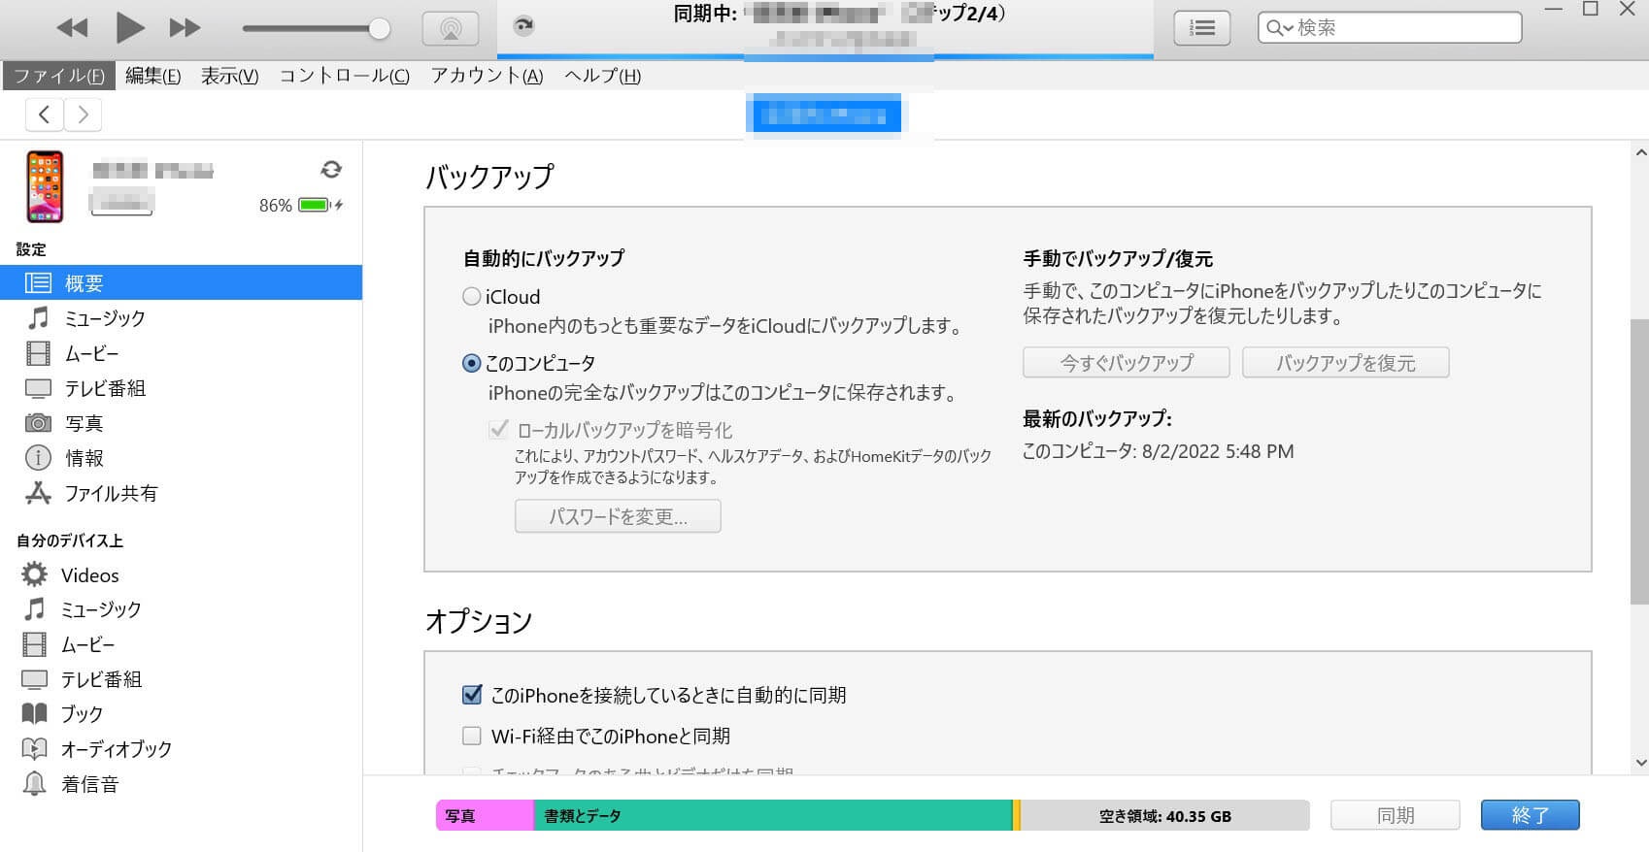
Task: Click 今すぐバックアップ button
Action: (1127, 363)
